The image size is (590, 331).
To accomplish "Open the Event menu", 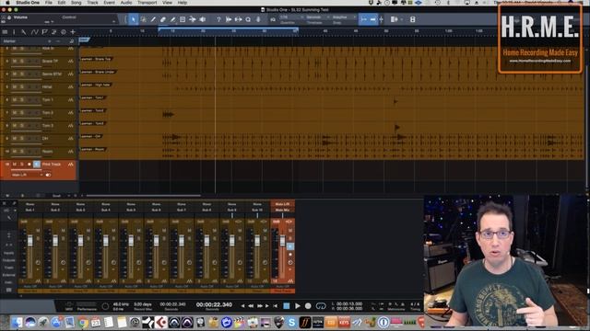I will pyautogui.click(x=109, y=2).
